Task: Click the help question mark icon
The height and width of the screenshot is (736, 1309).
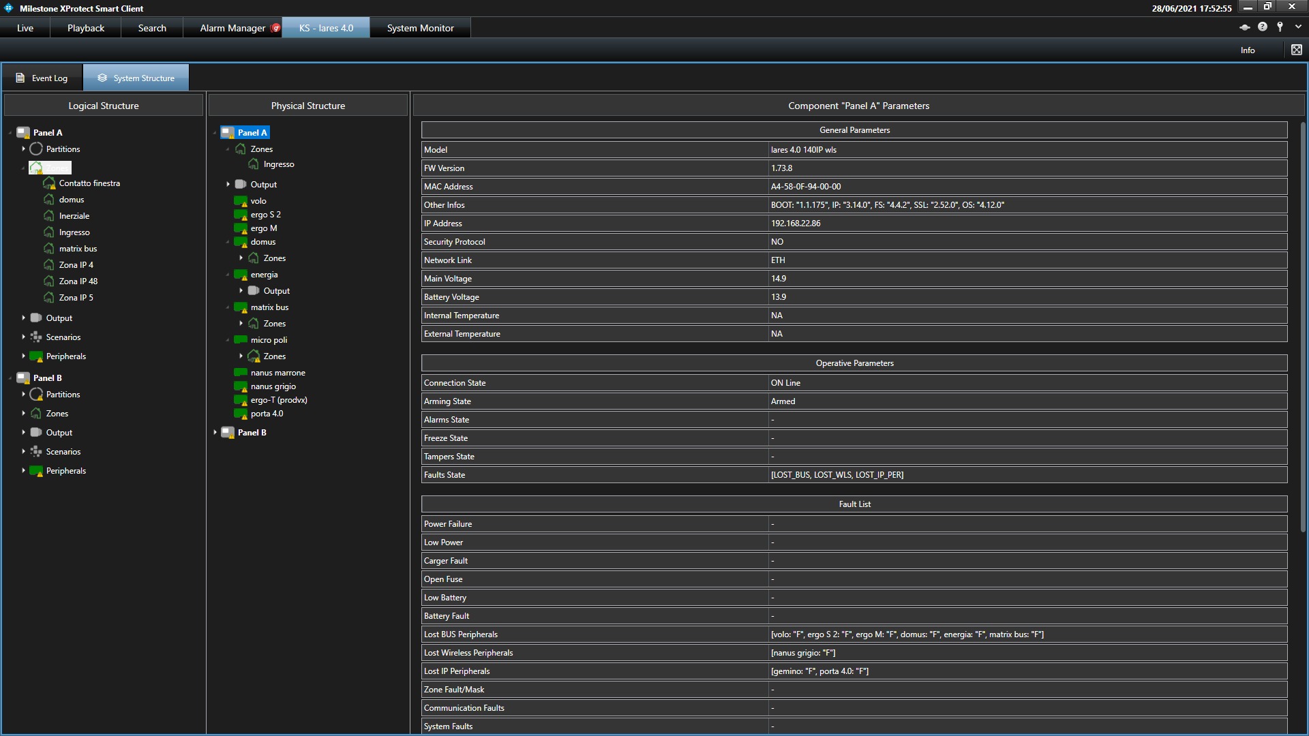Action: click(1263, 27)
